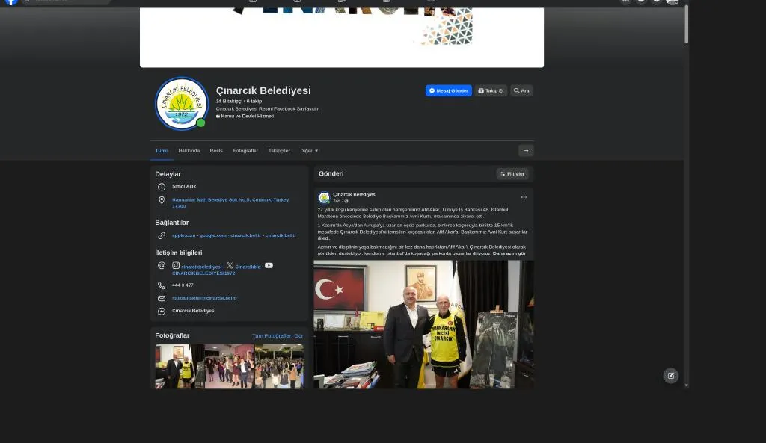This screenshot has width=766, height=443.
Task: Open the google.com link
Action: (x=213, y=235)
